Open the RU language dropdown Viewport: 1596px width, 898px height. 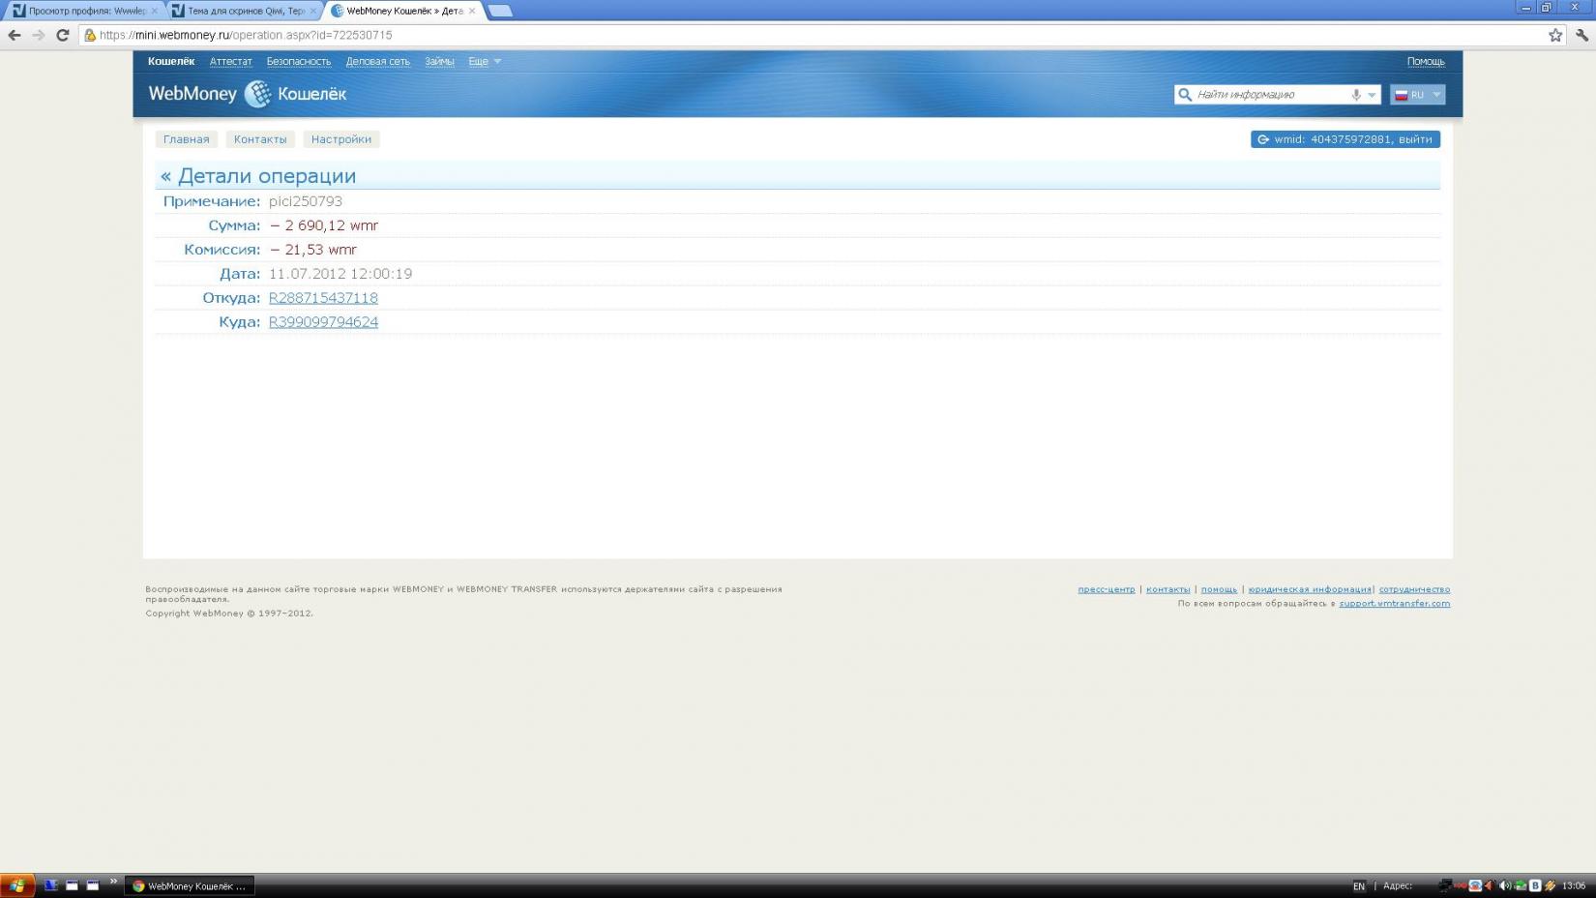(x=1417, y=95)
